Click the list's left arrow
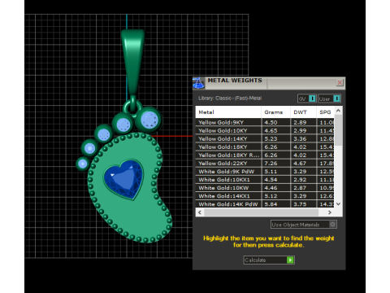Screen dimensions: 390x293 coord(200,212)
